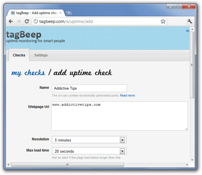The image size is (202, 175).
Task: Click the horizontal scrollbar thumb
Action: click(x=68, y=165)
